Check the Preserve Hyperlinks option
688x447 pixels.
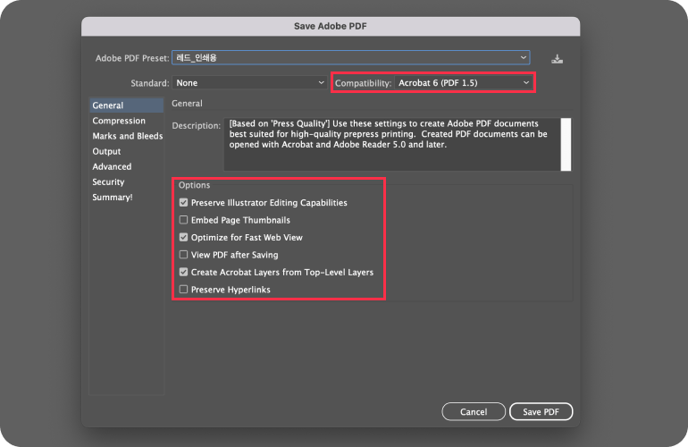coord(184,290)
